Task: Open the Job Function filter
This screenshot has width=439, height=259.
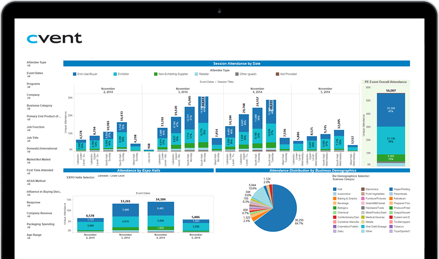Action: pyautogui.click(x=36, y=127)
